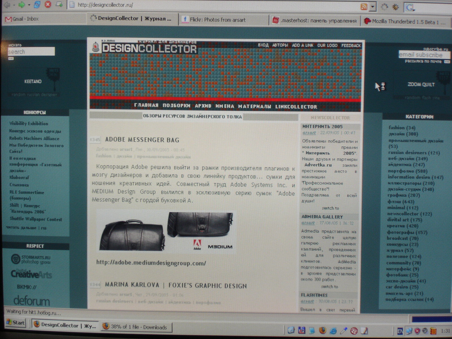This screenshot has height=339, width=452.
Task: Open the Visibility Exhibition contest link
Action: point(29,123)
